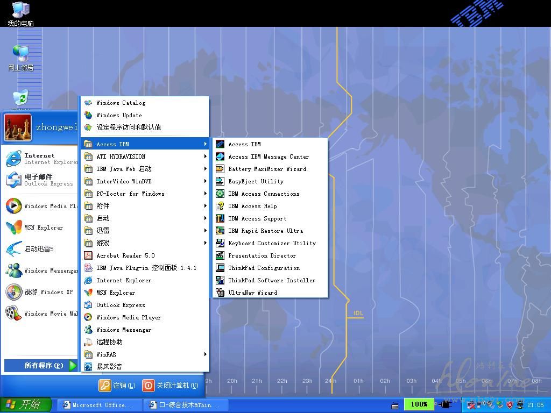Click the green Start button
Image resolution: width=551 pixels, height=413 pixels.
click(x=26, y=405)
